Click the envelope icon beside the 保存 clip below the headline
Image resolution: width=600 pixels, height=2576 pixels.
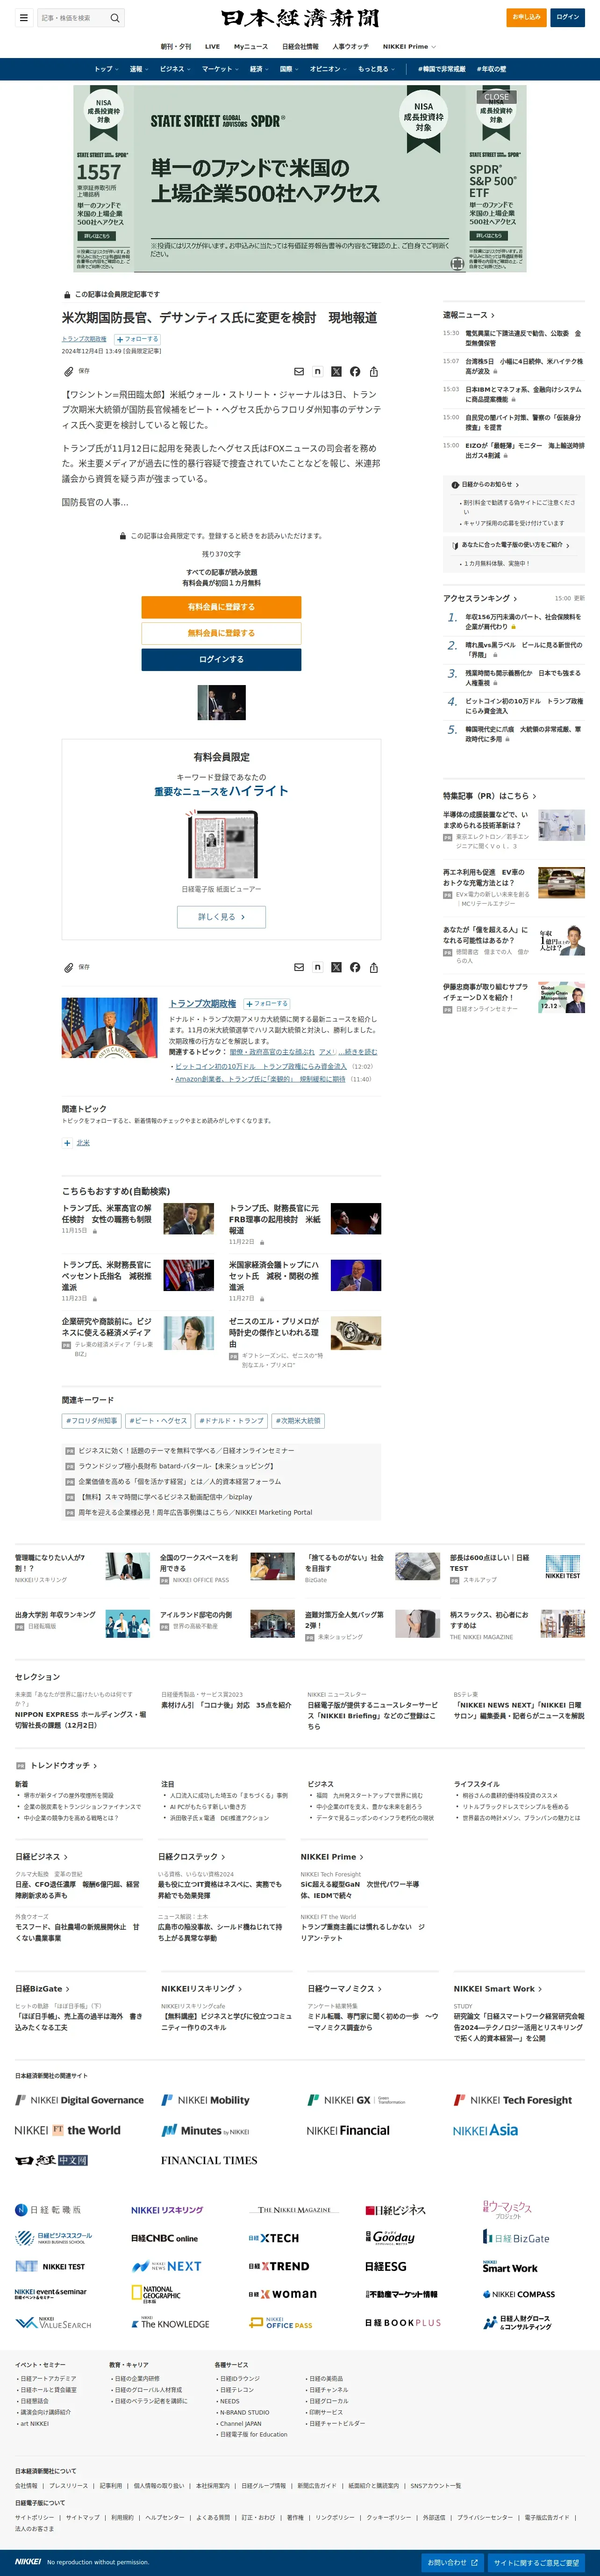click(x=299, y=371)
